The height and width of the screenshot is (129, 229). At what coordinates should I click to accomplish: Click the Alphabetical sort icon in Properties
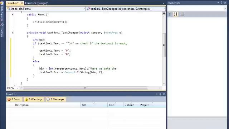pyautogui.click(x=175, y=14)
